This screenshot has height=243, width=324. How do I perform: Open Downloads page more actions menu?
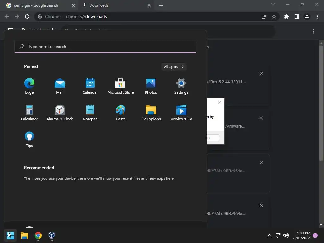coord(313,31)
